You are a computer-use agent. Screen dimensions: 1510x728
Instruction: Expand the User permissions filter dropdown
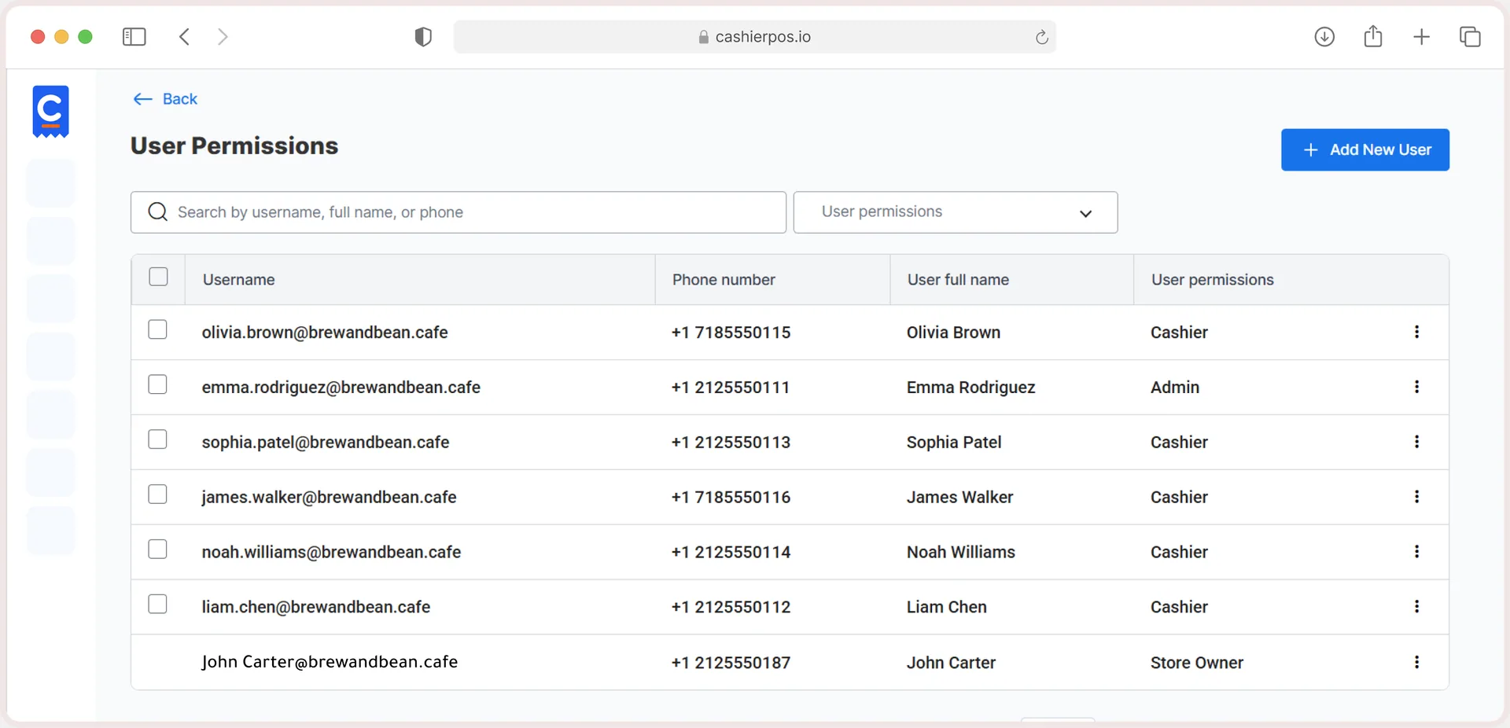click(956, 212)
